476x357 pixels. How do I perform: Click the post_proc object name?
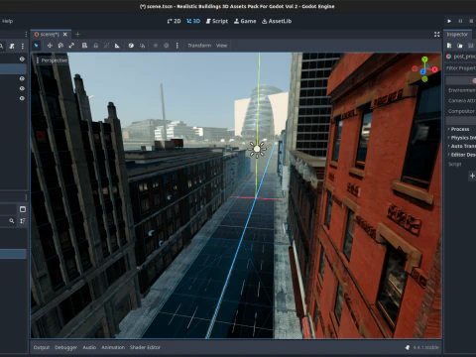[x=464, y=57]
